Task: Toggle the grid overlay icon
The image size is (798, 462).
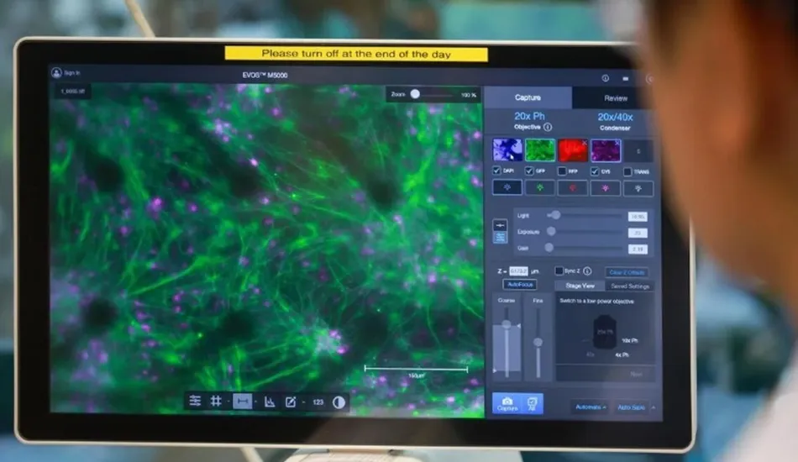Action: (216, 402)
